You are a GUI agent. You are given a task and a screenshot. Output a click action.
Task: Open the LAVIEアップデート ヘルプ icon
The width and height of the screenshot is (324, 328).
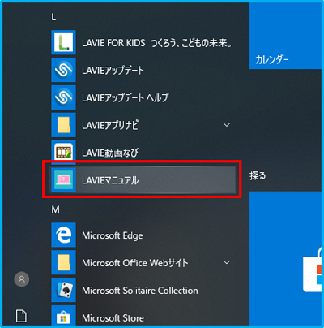click(x=63, y=97)
